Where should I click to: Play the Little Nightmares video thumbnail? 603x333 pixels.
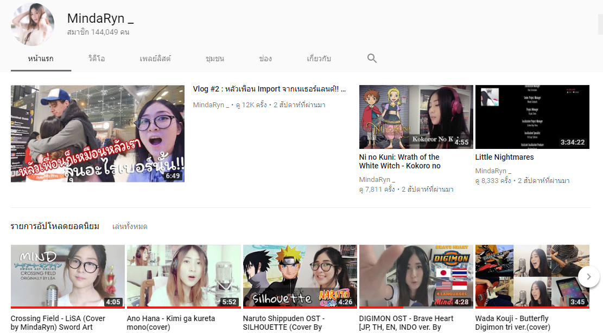coord(532,117)
